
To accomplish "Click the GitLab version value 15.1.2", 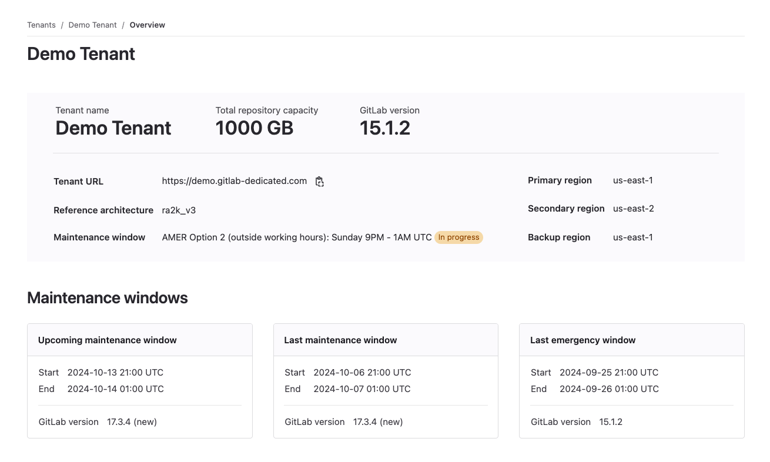I will pos(385,128).
